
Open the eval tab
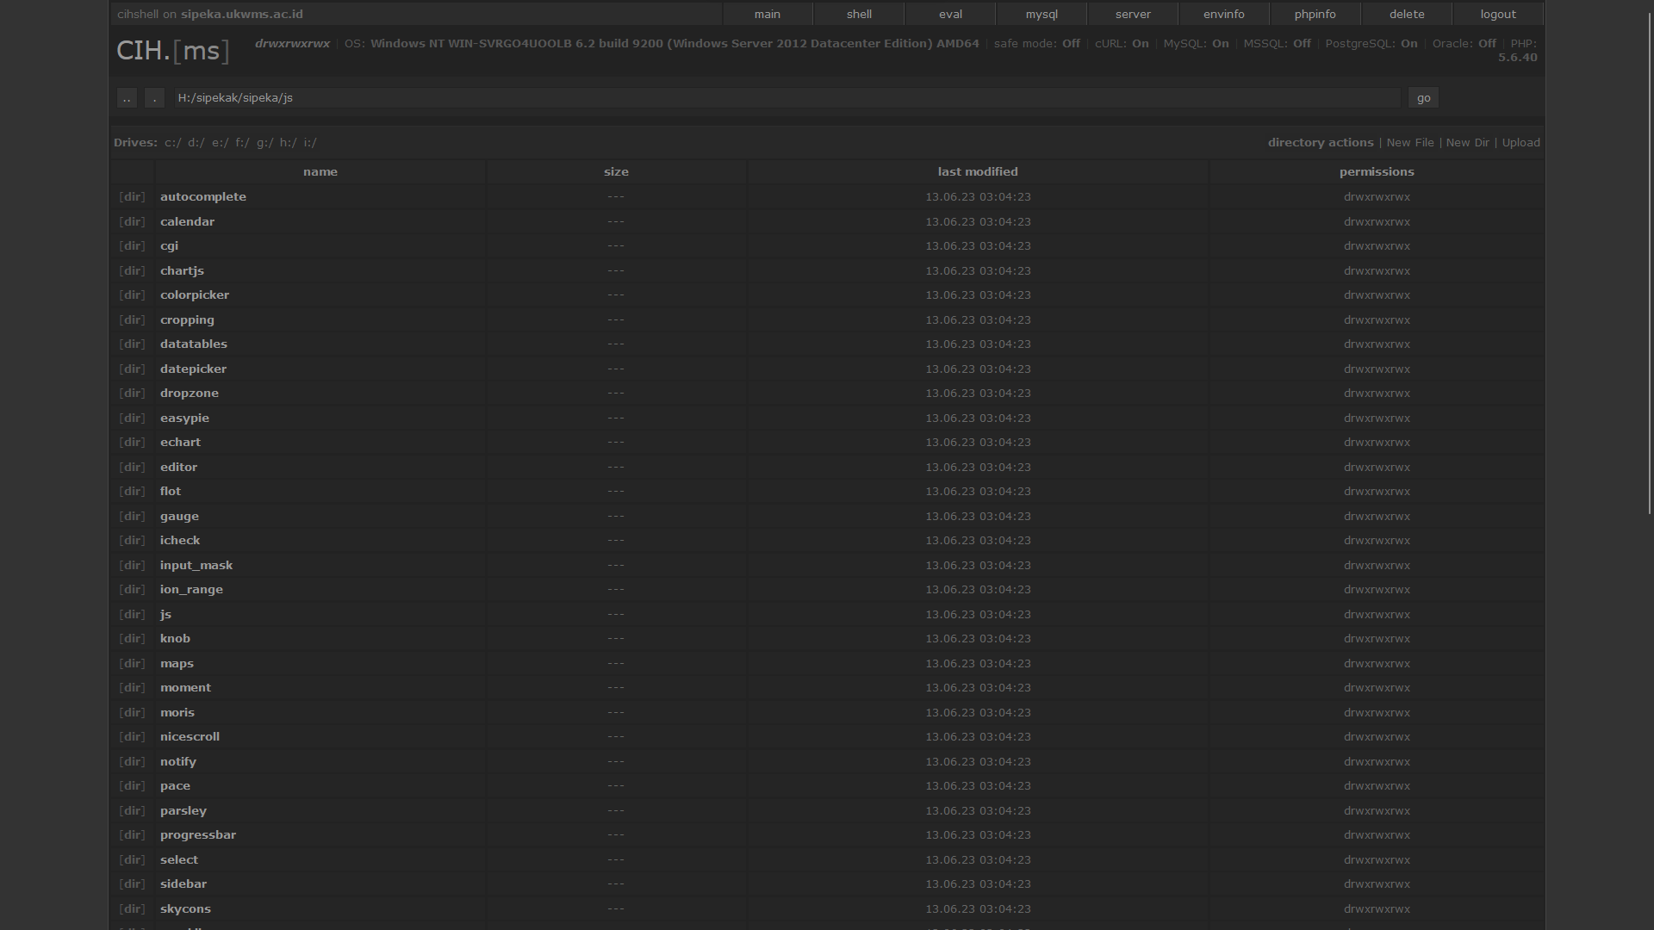click(950, 14)
